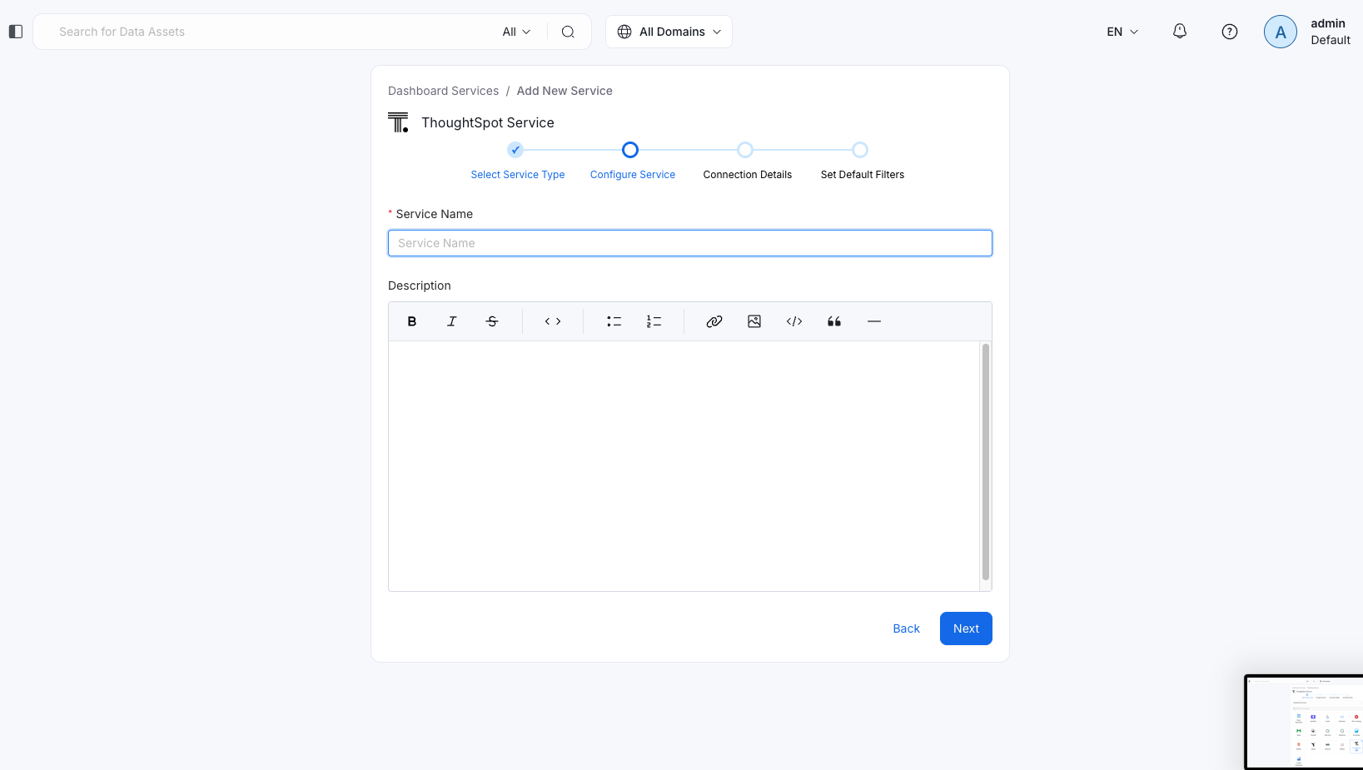Open the All search filter dropdown

coord(516,32)
